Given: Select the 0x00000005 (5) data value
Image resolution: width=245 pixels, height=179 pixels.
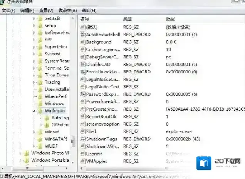Looking at the screenshot, I should coord(181,94).
